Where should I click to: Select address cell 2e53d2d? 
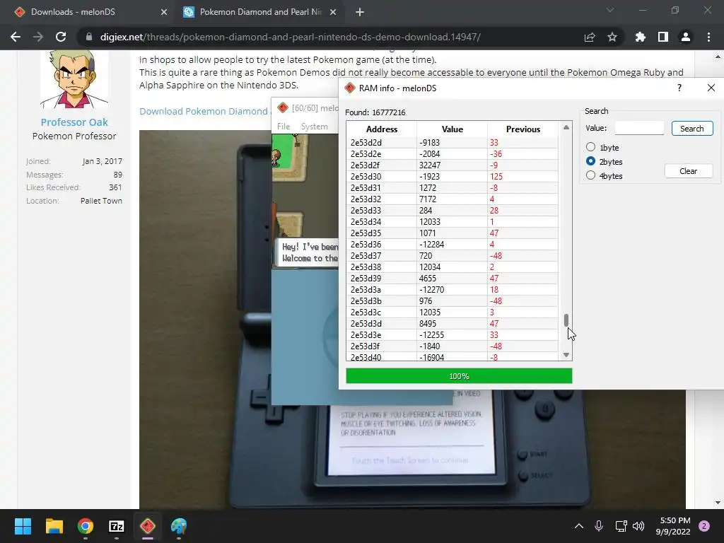(381, 143)
